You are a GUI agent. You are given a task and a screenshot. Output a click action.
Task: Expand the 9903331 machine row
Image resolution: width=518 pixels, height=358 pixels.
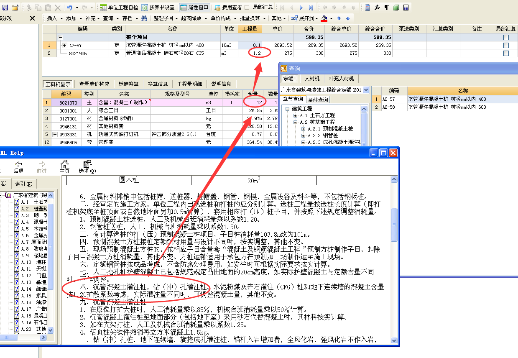pos(55,134)
